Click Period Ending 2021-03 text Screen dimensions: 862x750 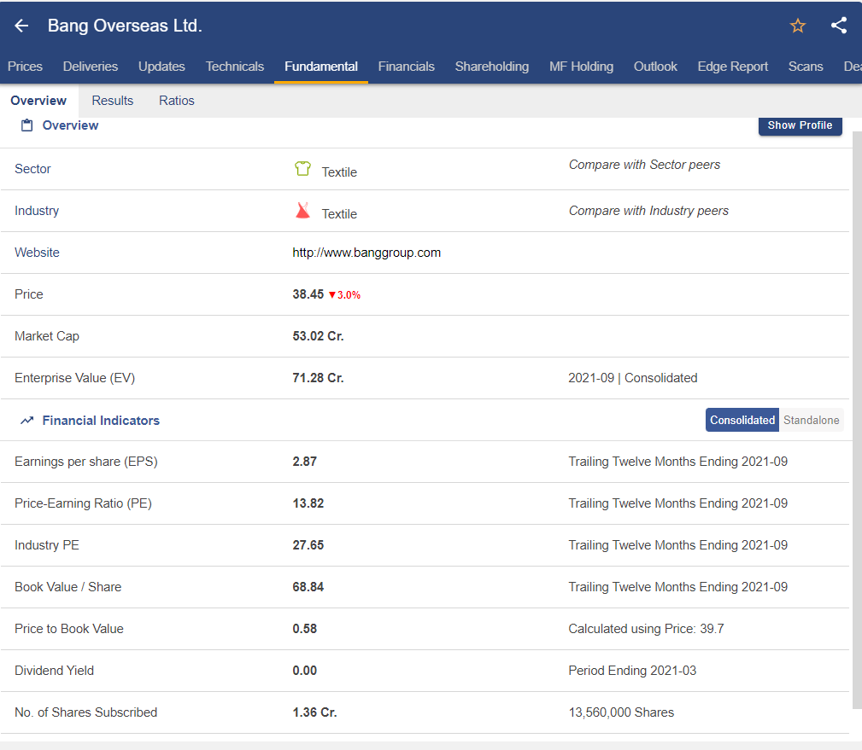[x=632, y=671]
